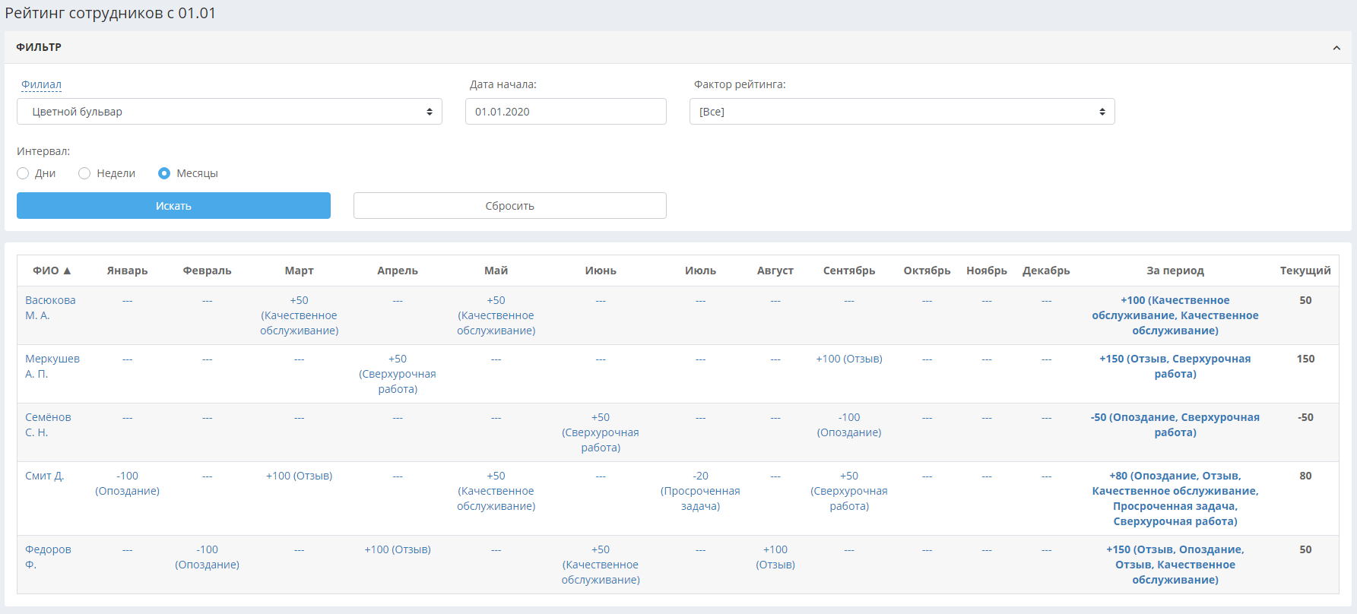Click the Октябрь column header
This screenshot has width=1357, height=614.
(927, 271)
